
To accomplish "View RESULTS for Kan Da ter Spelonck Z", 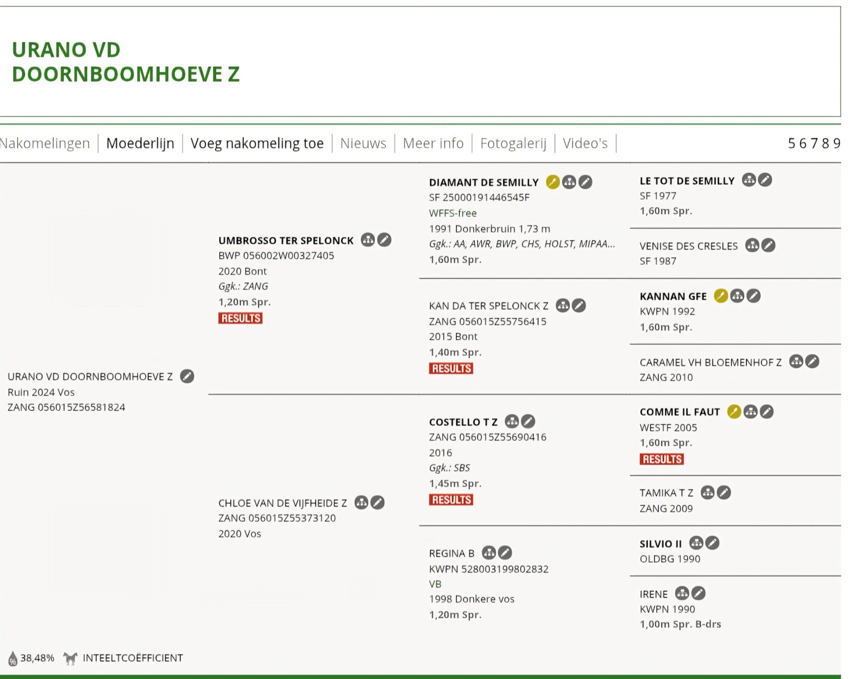I will click(451, 368).
